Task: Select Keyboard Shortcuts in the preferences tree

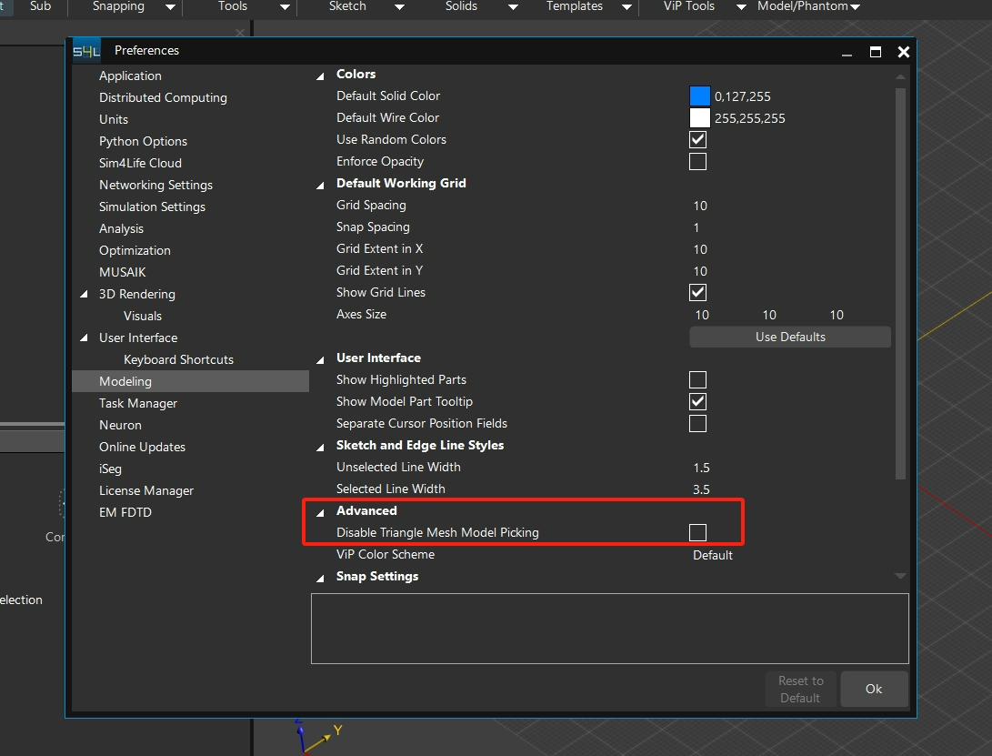Action: click(178, 359)
